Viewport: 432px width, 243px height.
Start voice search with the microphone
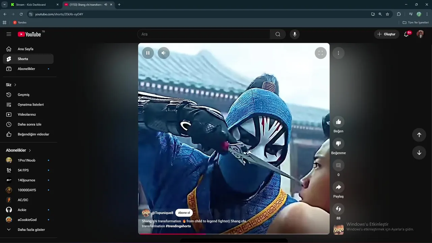click(x=295, y=34)
